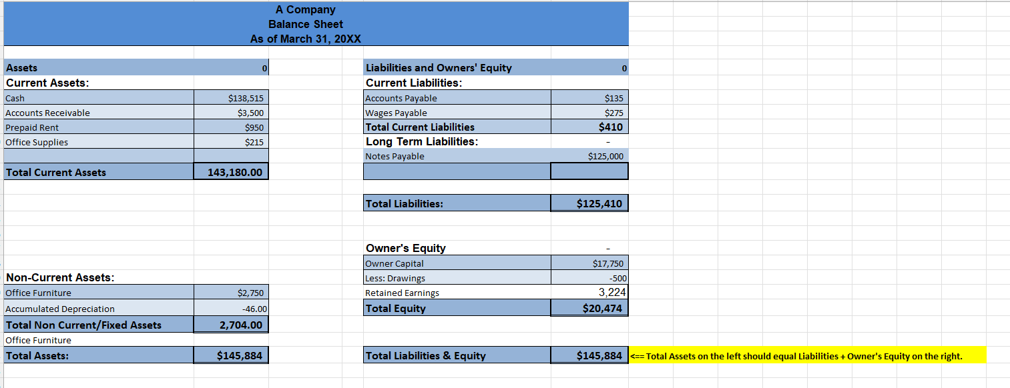Click the Total Liabilities cell showing $125,410
The width and height of the screenshot is (1010, 388).
pyautogui.click(x=589, y=203)
